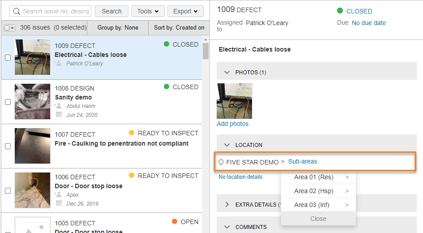The height and width of the screenshot is (233, 423).
Task: Expand the EXTRA DETAILS section
Action: [227, 204]
